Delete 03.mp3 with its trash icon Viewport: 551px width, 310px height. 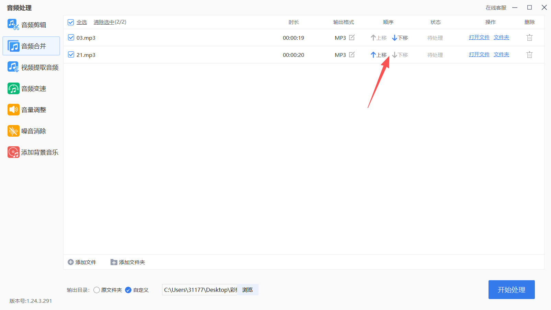click(x=529, y=38)
